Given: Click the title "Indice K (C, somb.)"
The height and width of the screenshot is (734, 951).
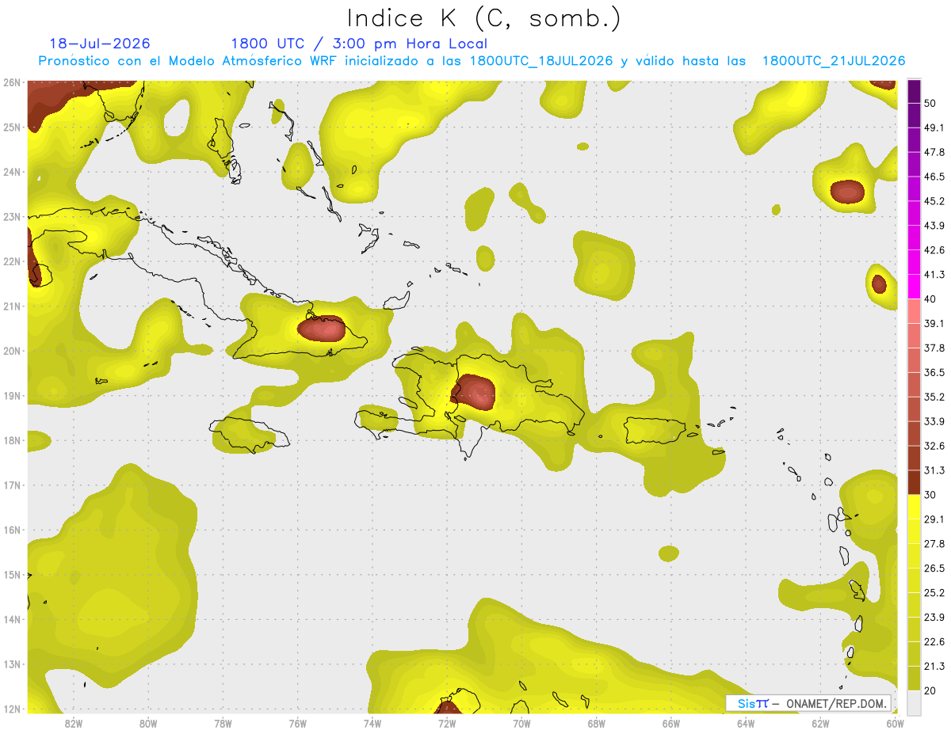Looking at the screenshot, I should (483, 18).
